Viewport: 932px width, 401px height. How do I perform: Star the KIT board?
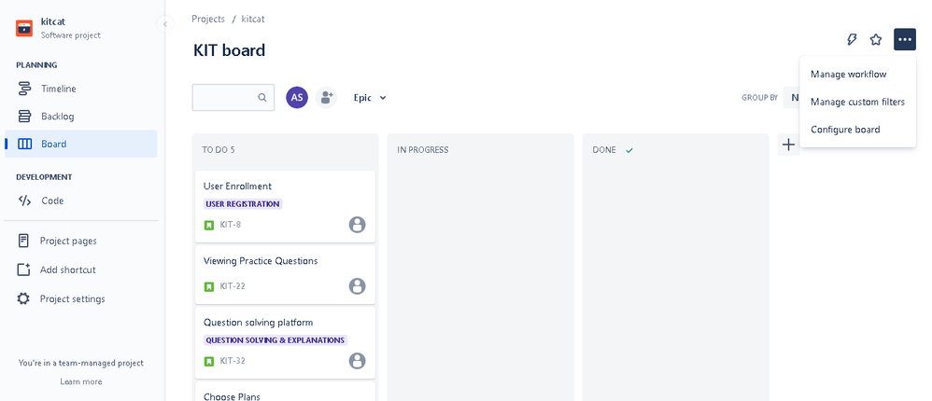[876, 40]
